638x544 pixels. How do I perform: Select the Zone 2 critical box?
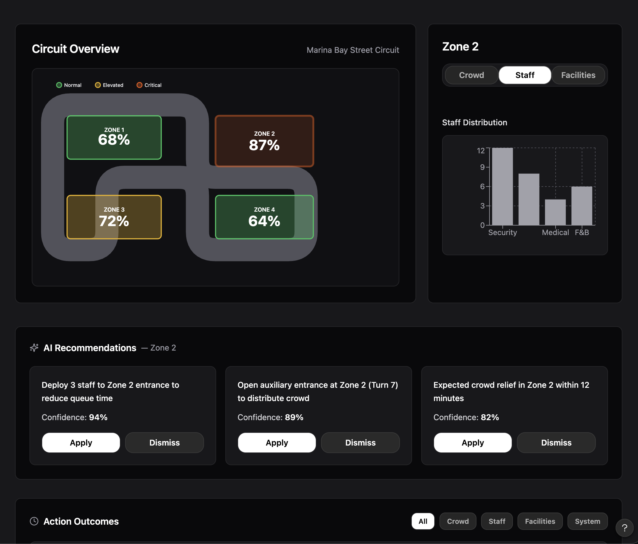point(264,141)
